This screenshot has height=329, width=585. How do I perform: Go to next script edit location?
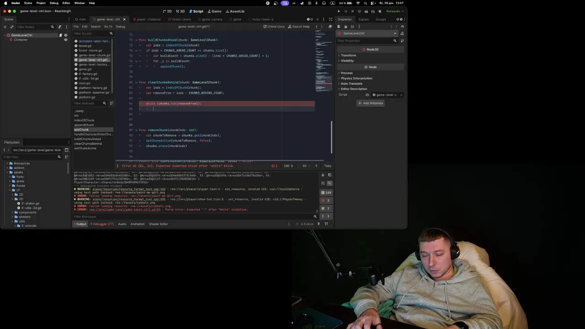point(321,27)
